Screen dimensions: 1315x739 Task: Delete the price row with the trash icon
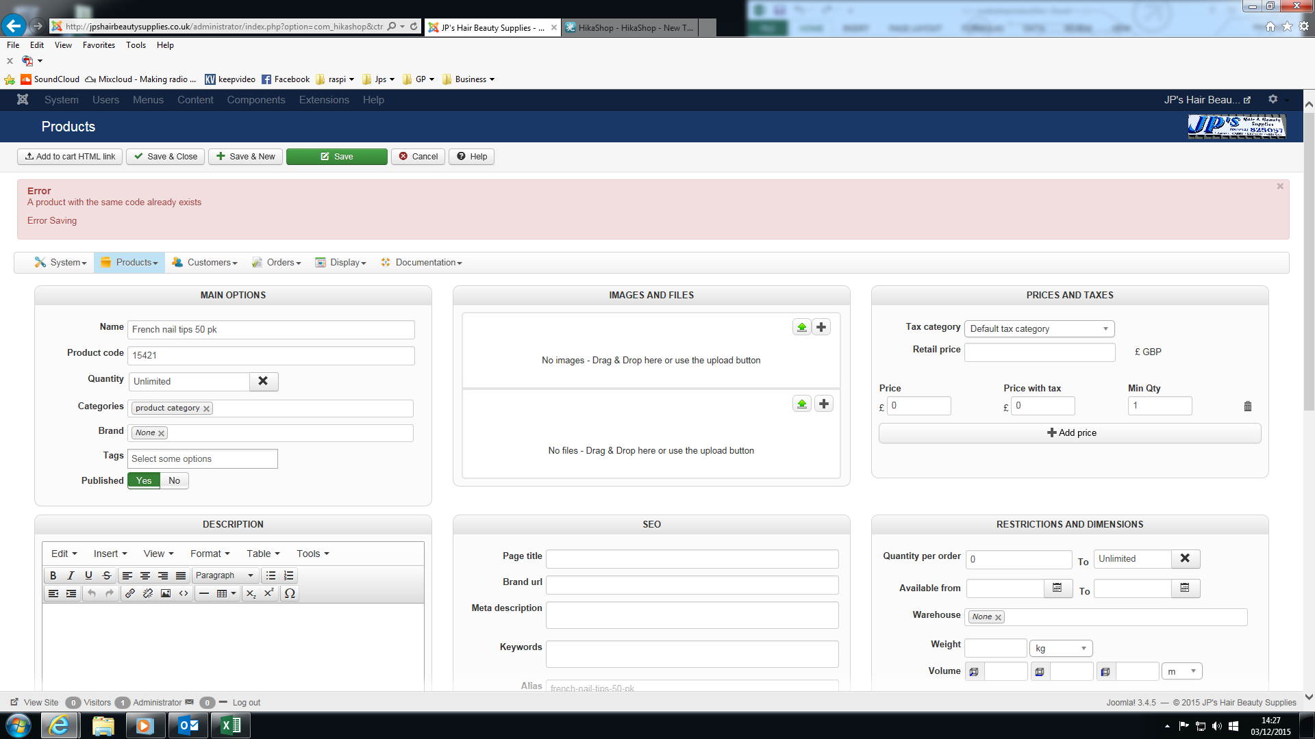[x=1247, y=406]
